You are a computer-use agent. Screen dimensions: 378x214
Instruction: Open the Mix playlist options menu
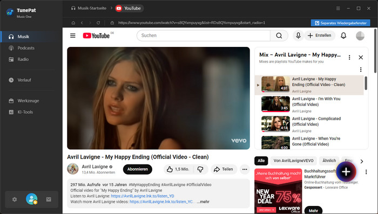[349, 57]
